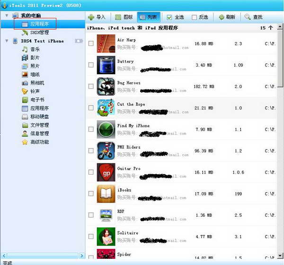Viewport: 284px width, 265px height.
Task: Click the sidebar horizontal scrollbar thumb
Action: [43, 256]
